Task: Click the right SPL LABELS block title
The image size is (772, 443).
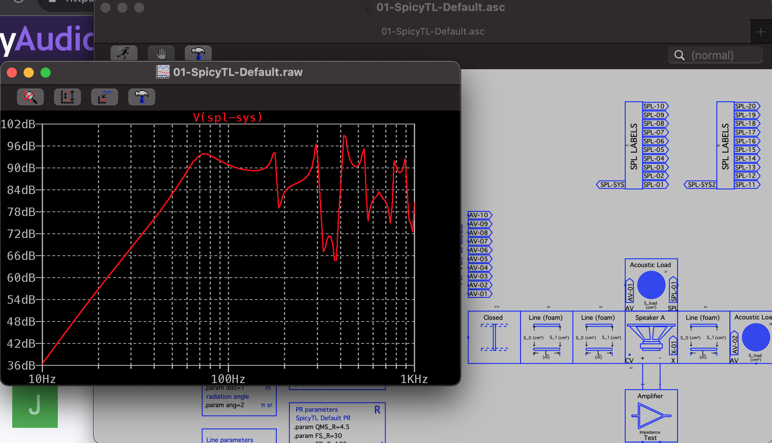Action: [725, 146]
